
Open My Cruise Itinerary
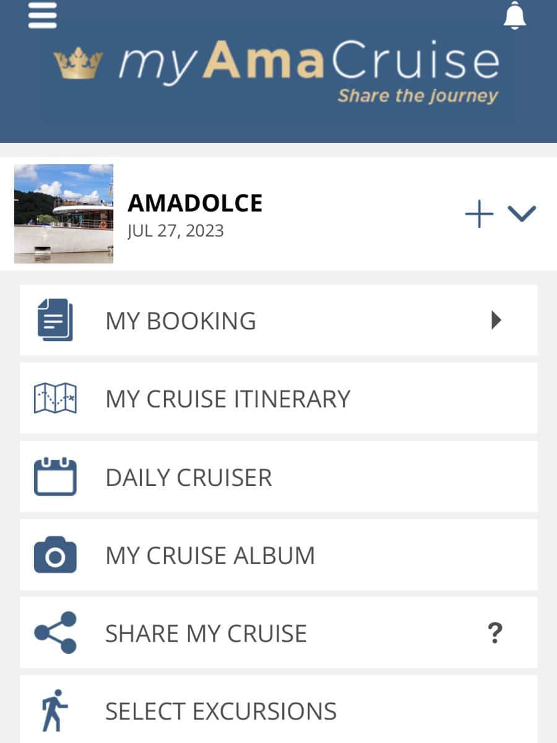coord(278,398)
